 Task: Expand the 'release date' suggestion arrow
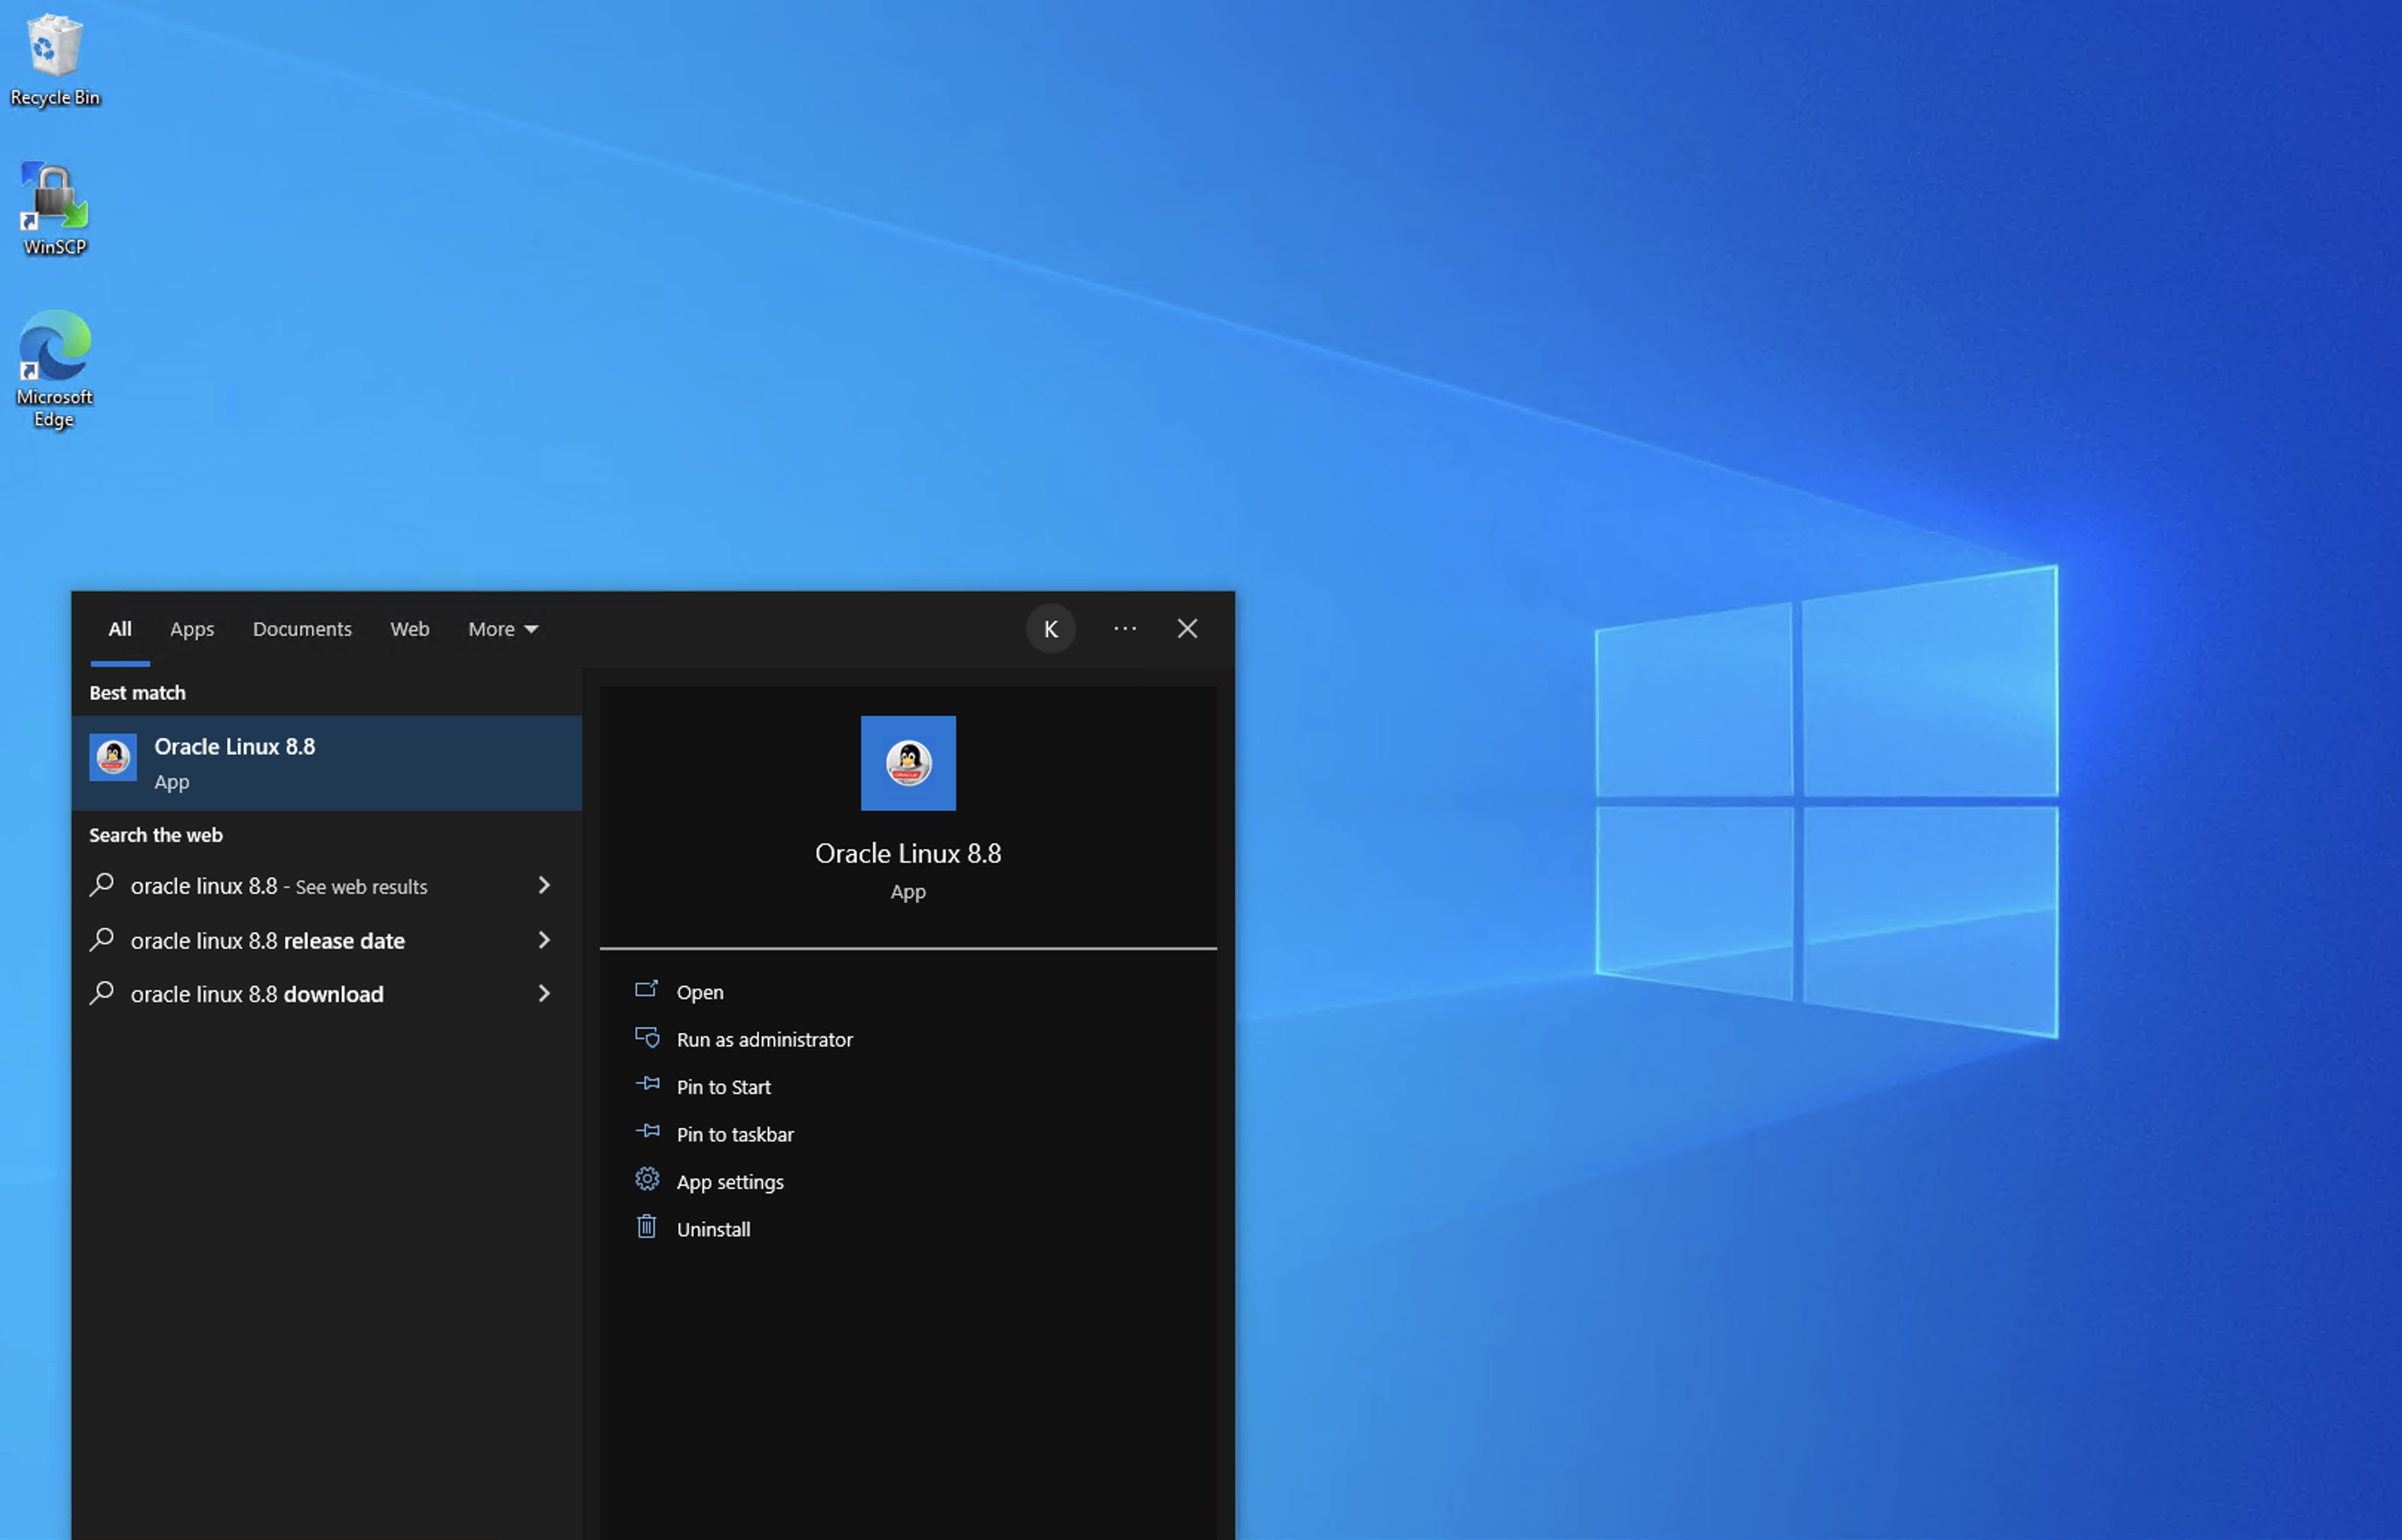[544, 940]
